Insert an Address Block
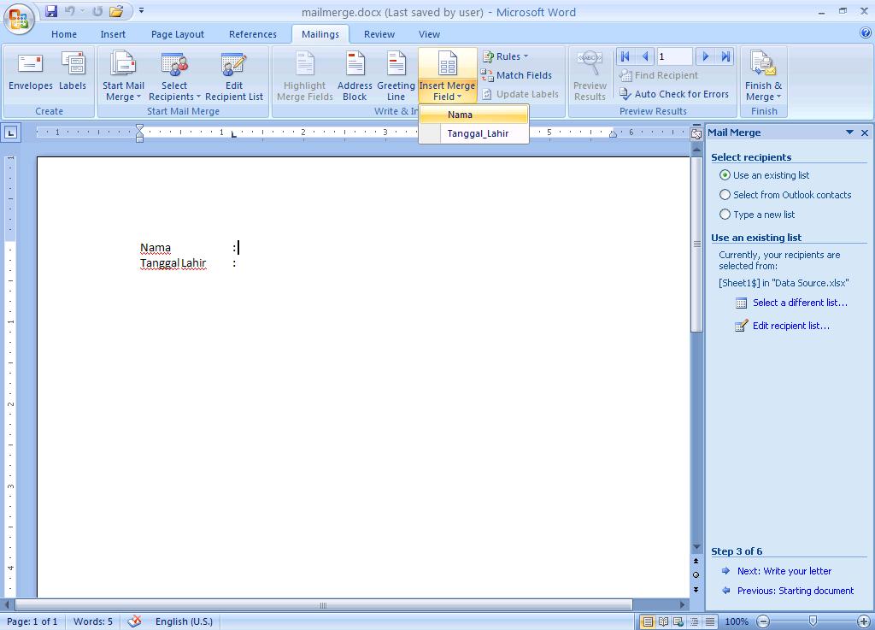 tap(355, 76)
